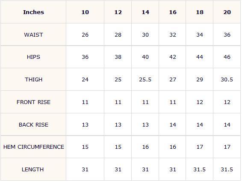Screen dimensions: 242x182
Task: Select the HEM CIRCUMFERENCE row label
Action: [34, 147]
